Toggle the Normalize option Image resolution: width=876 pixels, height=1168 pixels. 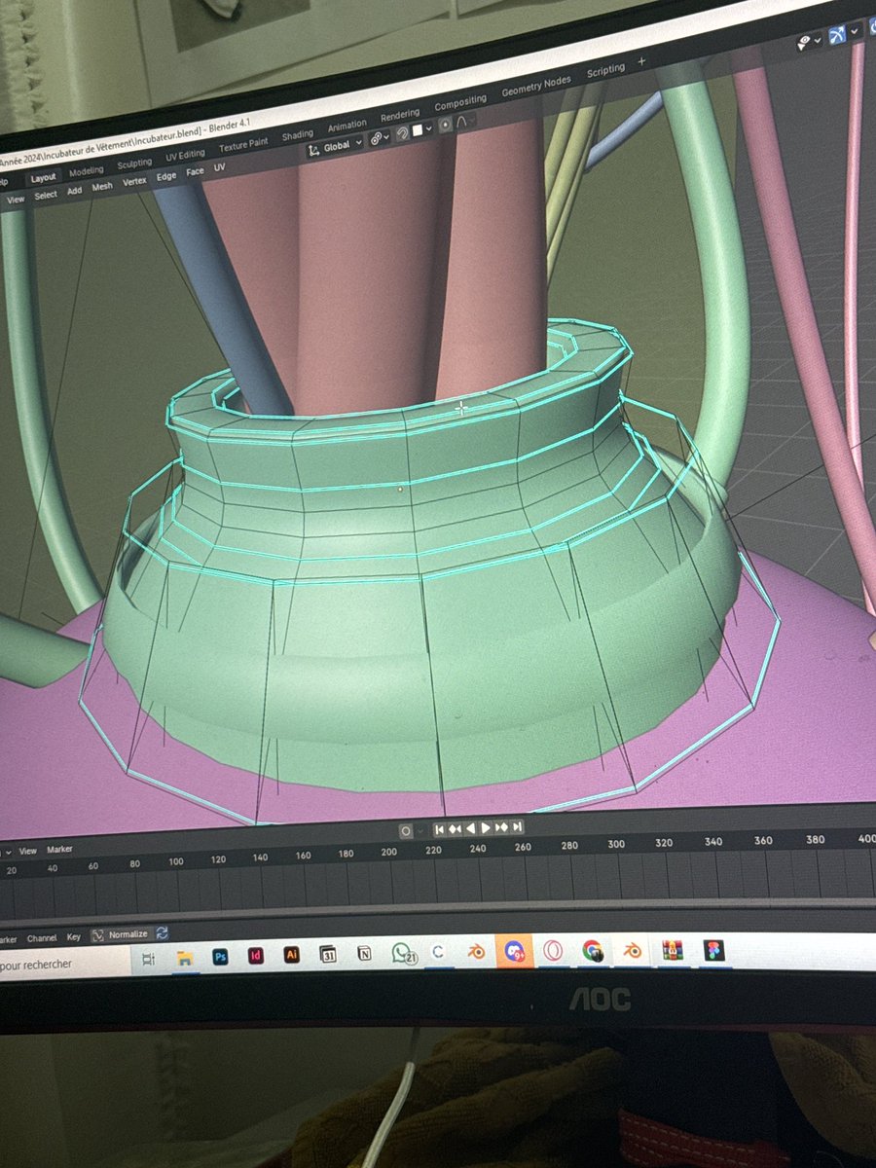point(121,934)
